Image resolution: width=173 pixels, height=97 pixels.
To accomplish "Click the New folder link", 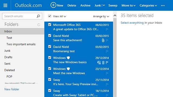I will point(12,89).
